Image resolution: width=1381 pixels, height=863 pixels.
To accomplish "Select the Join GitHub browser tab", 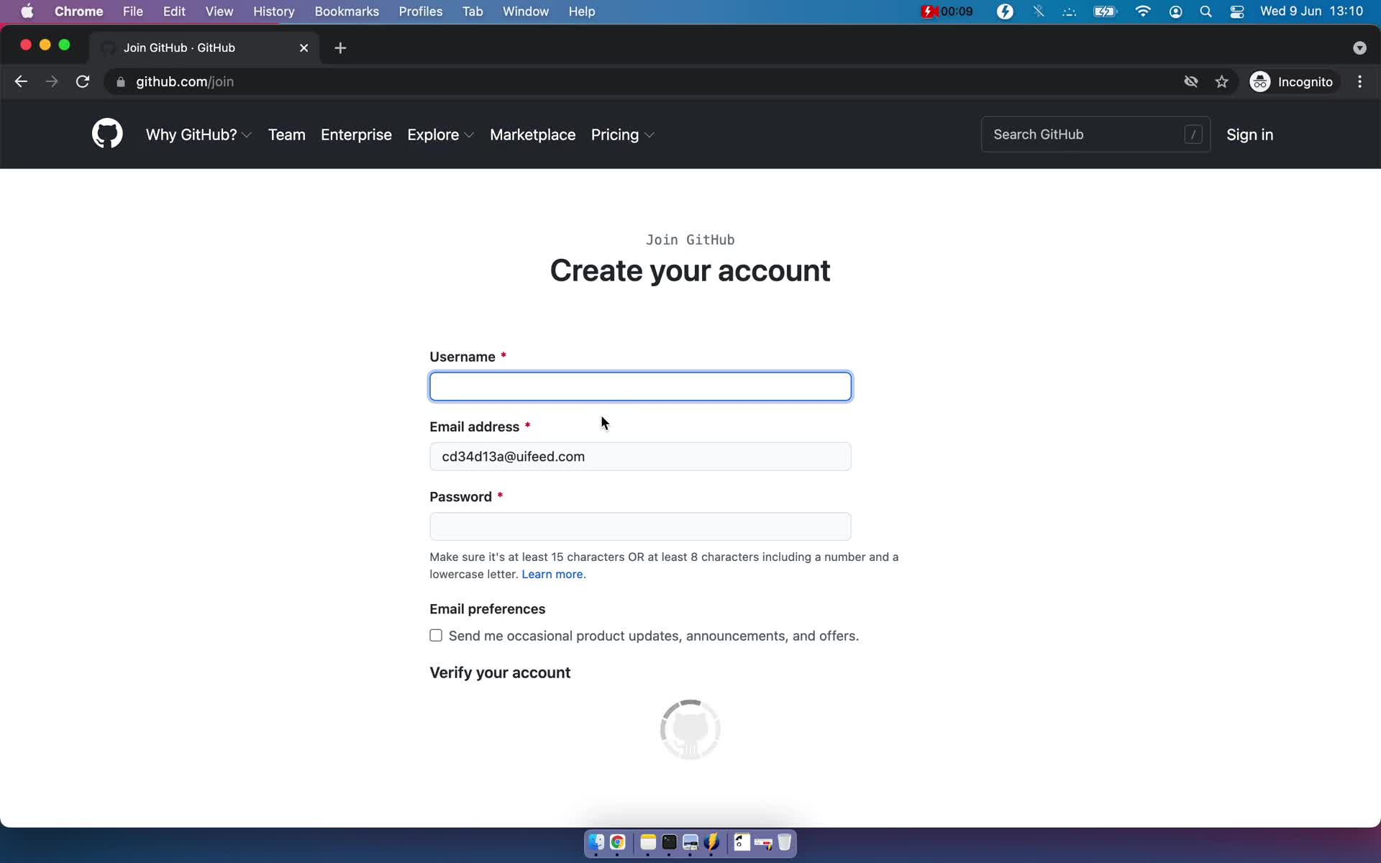I will [x=205, y=47].
